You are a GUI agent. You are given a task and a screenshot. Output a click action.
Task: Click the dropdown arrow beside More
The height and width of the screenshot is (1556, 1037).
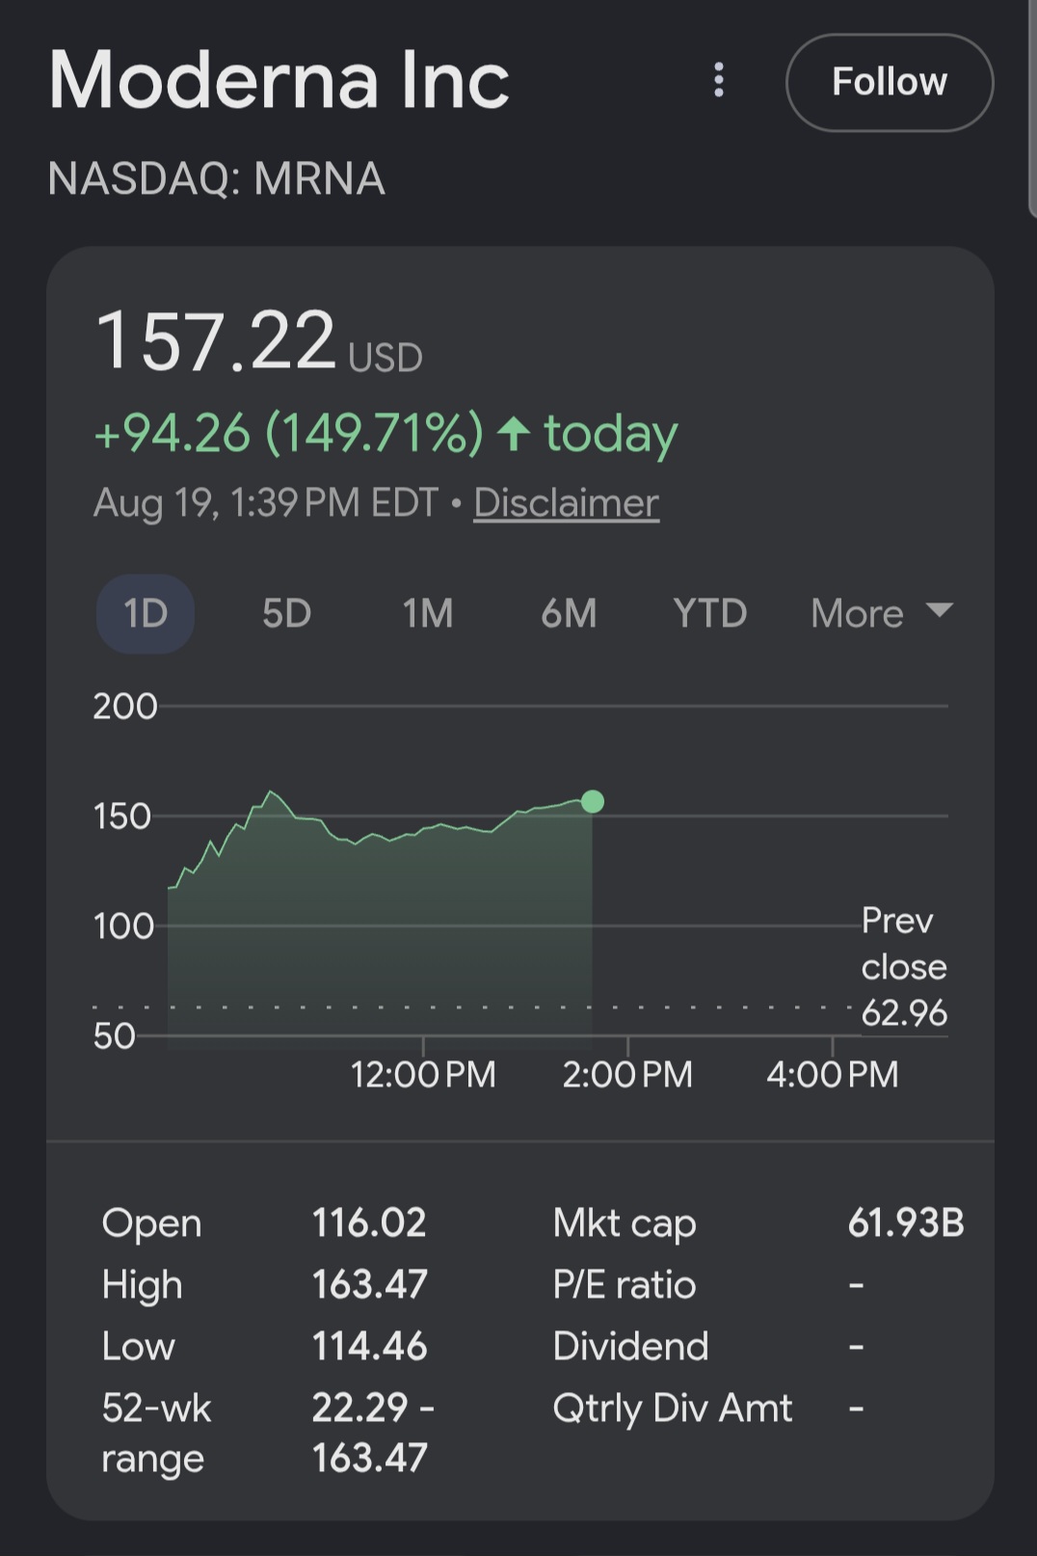coord(939,610)
